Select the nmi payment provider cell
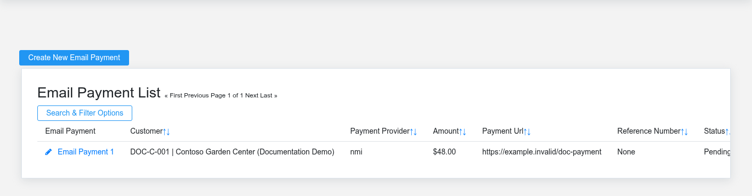 coord(356,152)
